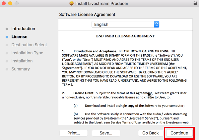Click the 'Install Livestream Producer' window title
Screen dimensions: 199x140
(x=102, y=3)
